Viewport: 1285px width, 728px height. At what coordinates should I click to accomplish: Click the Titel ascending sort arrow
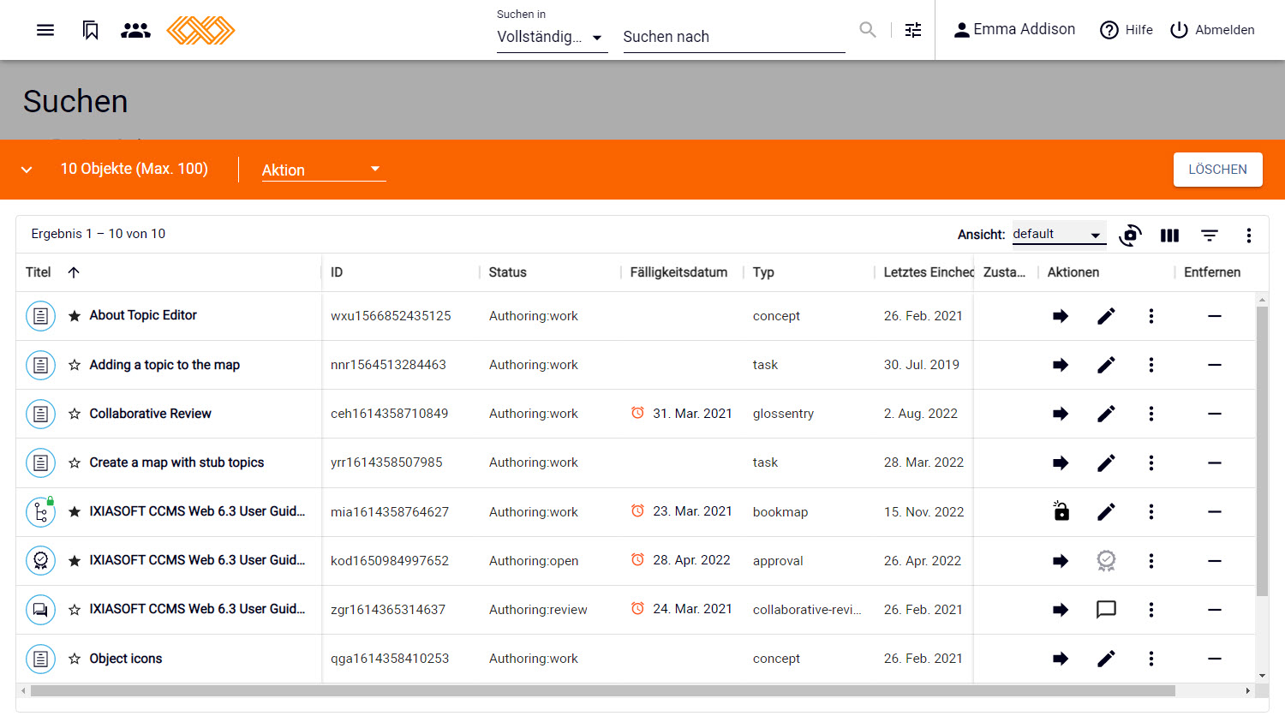tap(74, 272)
